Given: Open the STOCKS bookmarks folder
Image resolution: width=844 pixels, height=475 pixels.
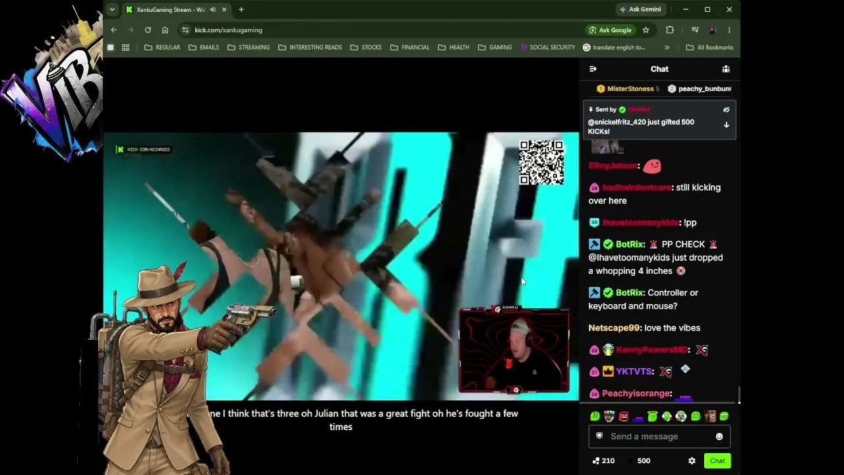Looking at the screenshot, I should tap(366, 47).
